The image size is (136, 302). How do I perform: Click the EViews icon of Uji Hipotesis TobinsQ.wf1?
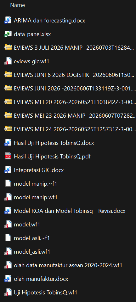(x=8, y=293)
